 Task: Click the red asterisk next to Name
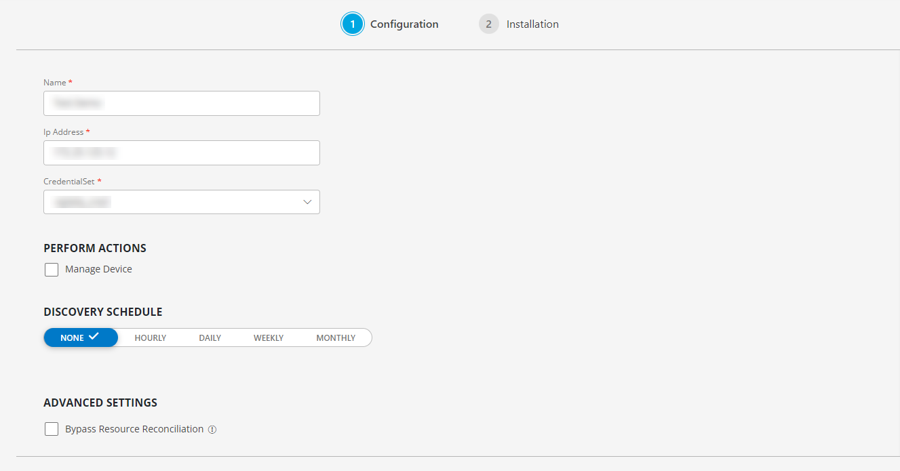(69, 82)
